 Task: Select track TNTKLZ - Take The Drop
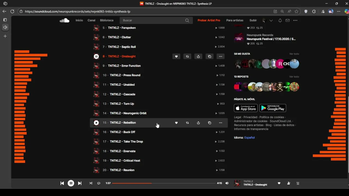126,142
